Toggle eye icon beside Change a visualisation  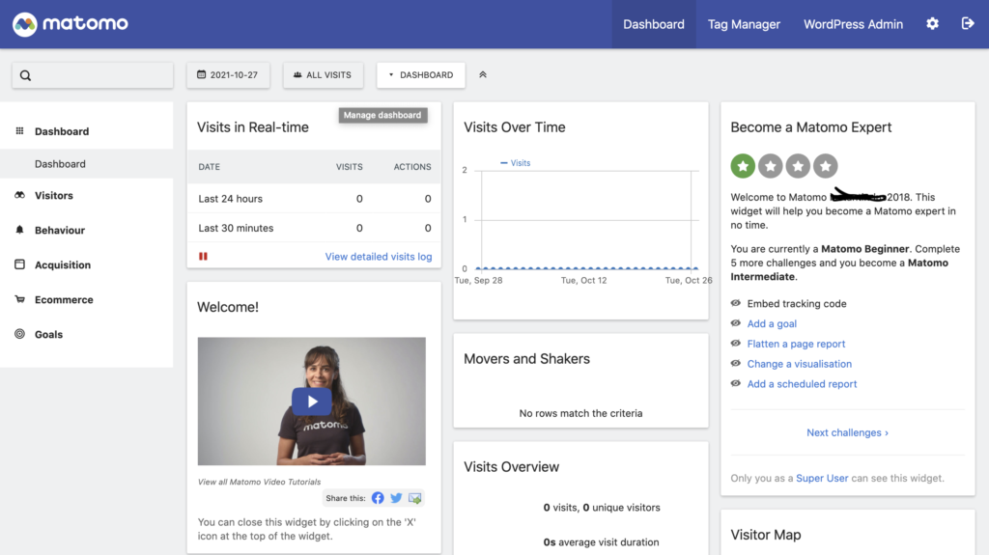click(x=735, y=364)
